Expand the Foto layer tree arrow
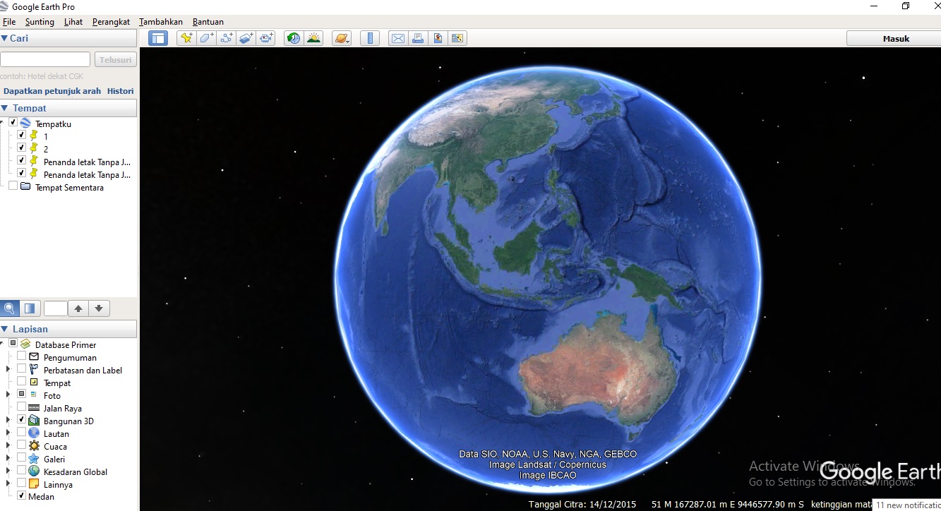Viewport: 941px width, 511px height. [8, 395]
